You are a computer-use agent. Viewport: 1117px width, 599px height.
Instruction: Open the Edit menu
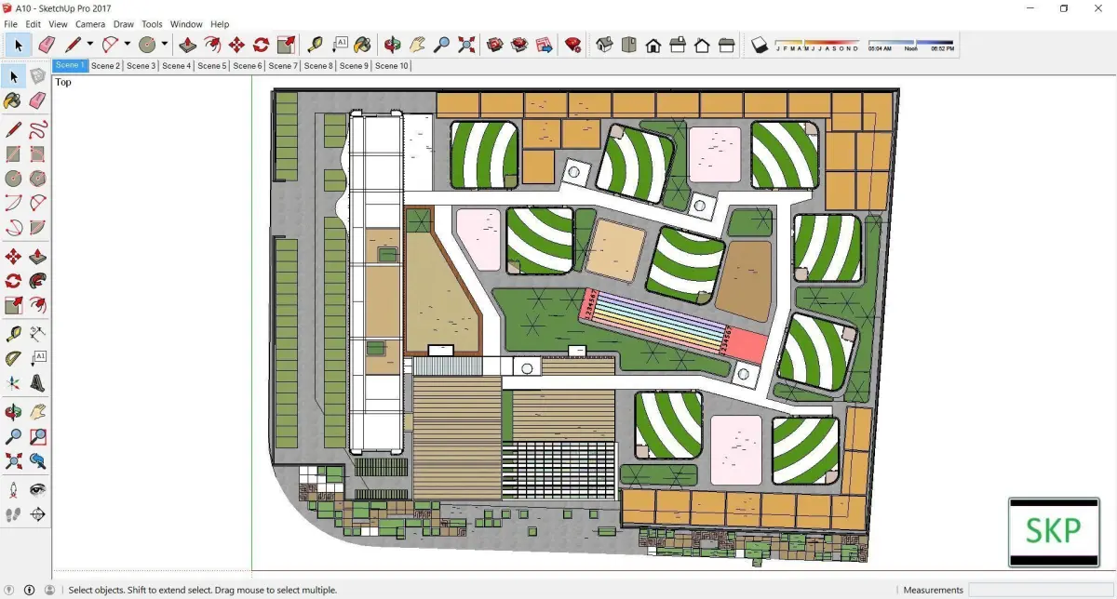33,24
